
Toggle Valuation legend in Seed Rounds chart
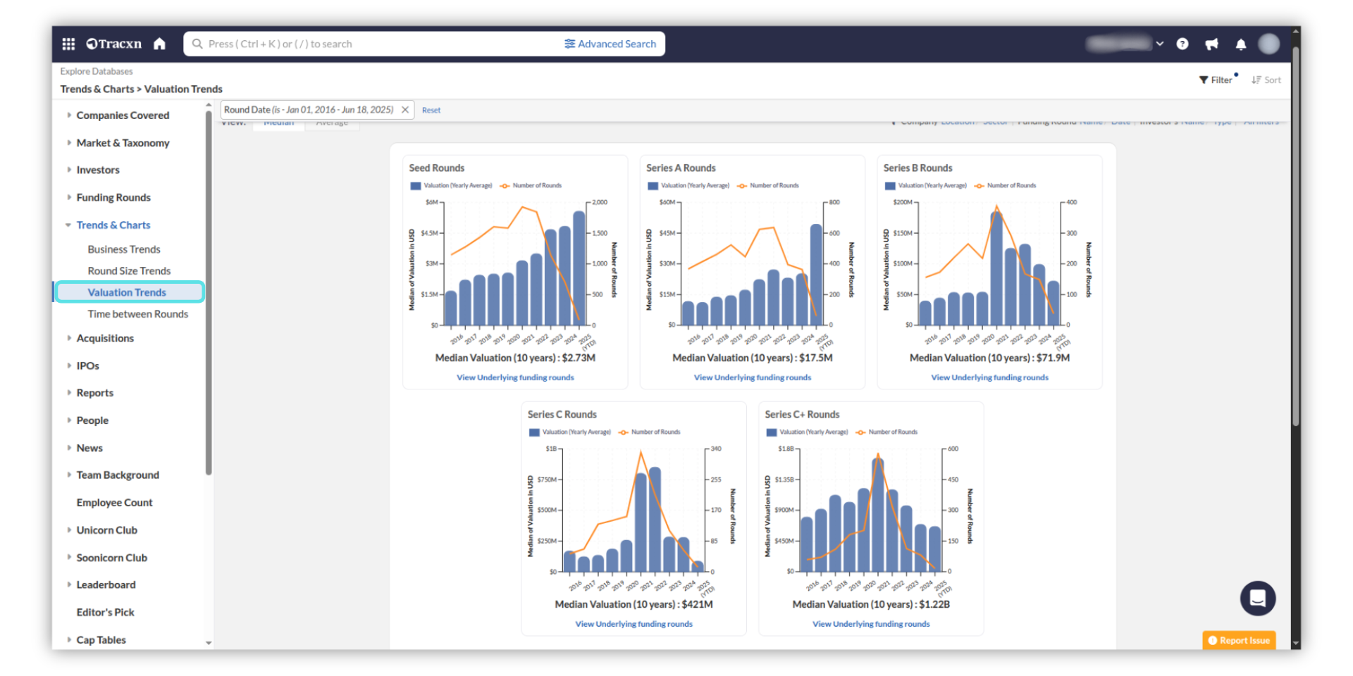(451, 186)
